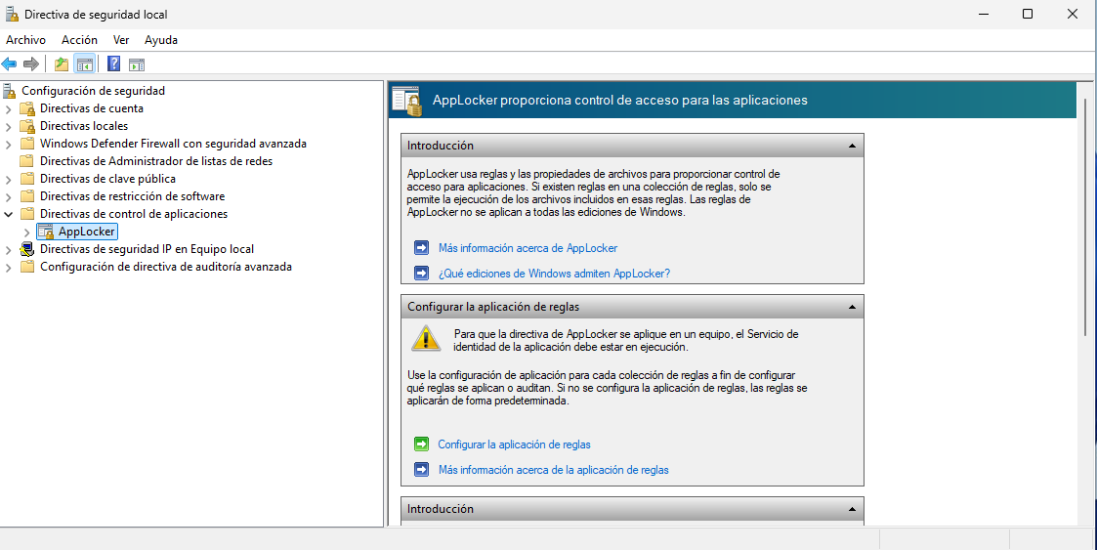This screenshot has width=1097, height=550.
Task: Expand the AppLocker tree node
Action: coord(26,232)
